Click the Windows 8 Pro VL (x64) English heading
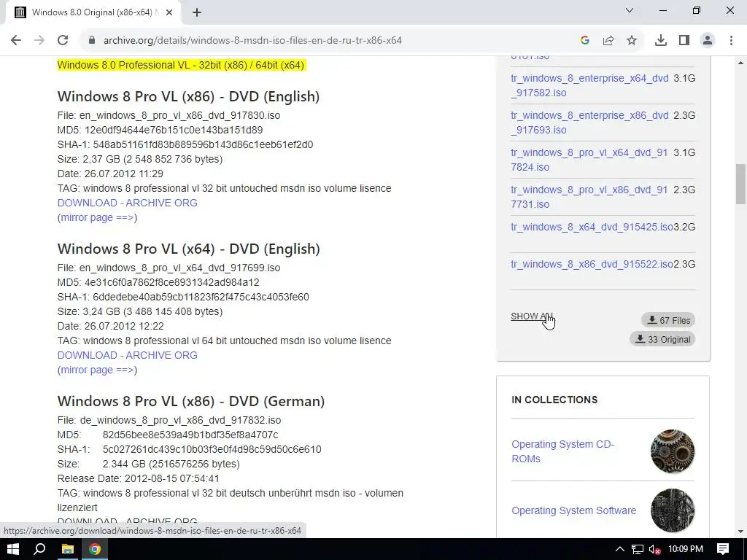The width and height of the screenshot is (747, 560). pyautogui.click(x=189, y=249)
